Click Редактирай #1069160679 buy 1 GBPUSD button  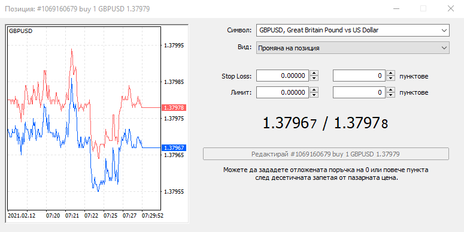326,154
